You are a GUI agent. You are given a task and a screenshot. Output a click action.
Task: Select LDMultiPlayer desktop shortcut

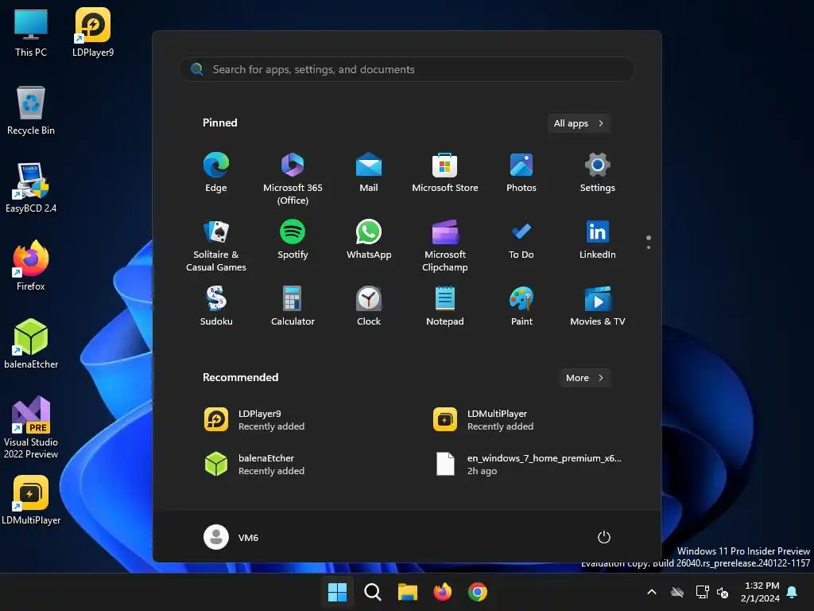[31, 500]
